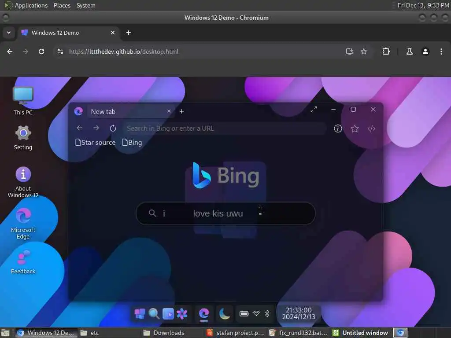
Task: Go back in the Edge window
Action: [79, 128]
